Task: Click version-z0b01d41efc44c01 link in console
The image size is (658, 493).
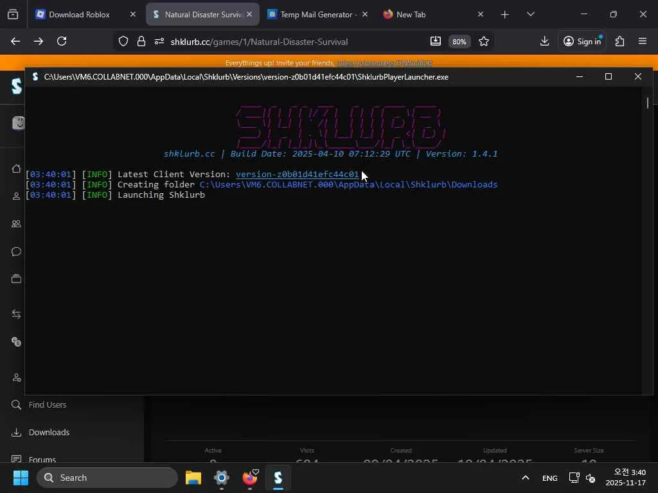Action: 298,175
